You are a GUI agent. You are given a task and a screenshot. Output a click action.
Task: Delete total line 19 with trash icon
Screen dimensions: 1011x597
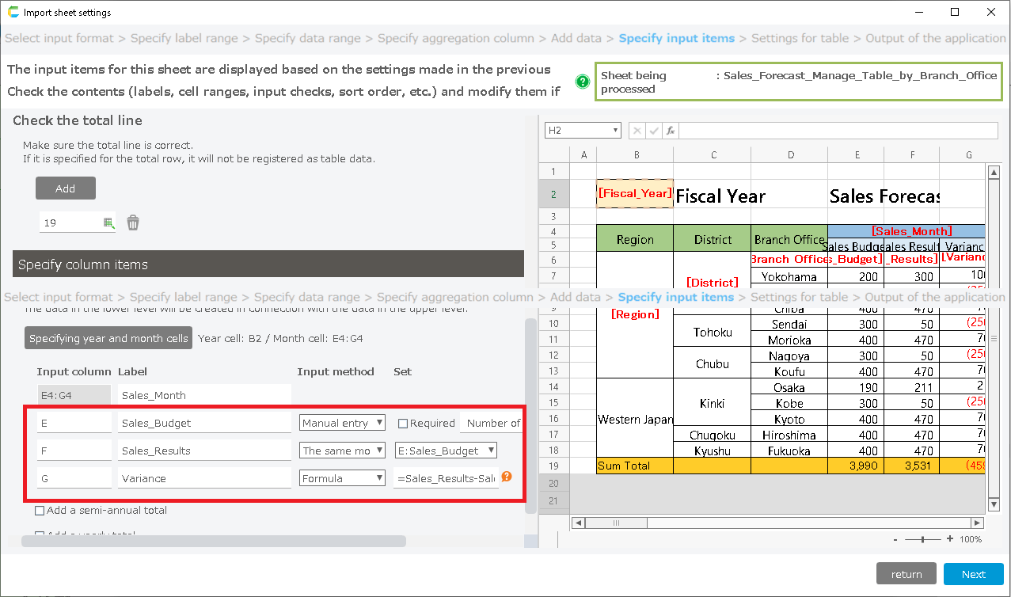(x=133, y=223)
